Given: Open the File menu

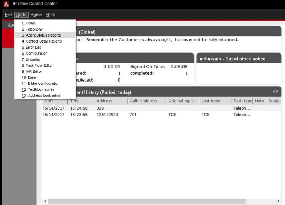Looking at the screenshot, I should pos(8,15).
